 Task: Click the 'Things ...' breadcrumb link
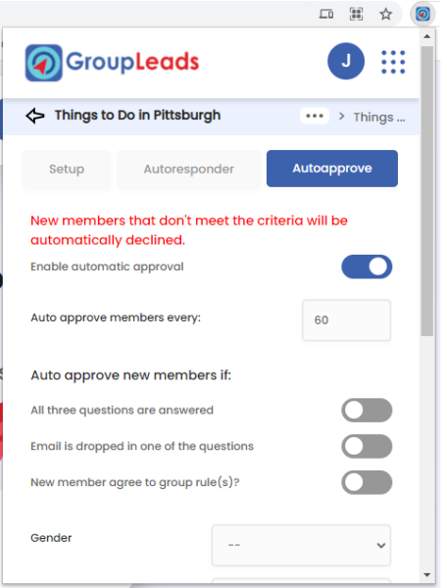(379, 117)
